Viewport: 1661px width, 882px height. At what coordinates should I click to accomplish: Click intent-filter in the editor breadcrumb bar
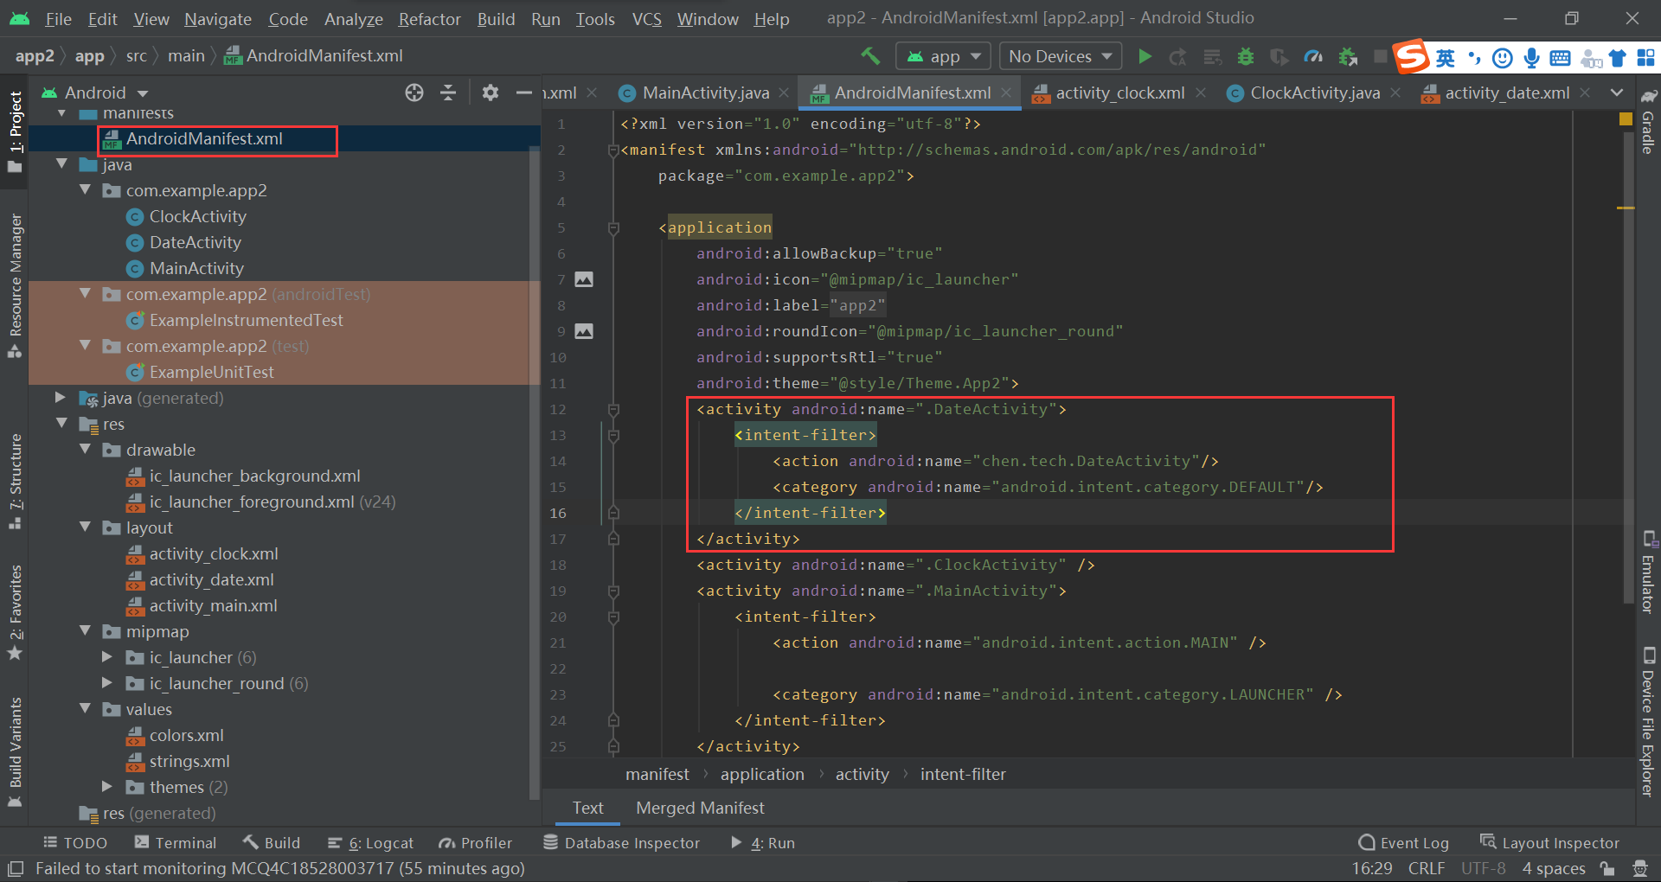(x=963, y=774)
